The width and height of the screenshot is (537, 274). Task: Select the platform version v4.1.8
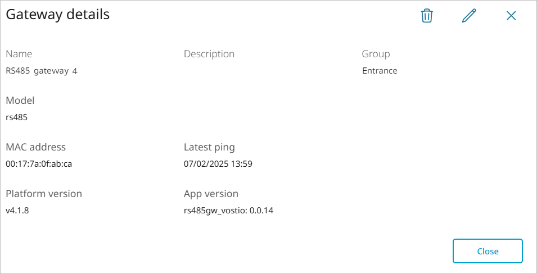(x=17, y=211)
